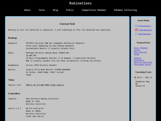Image resolution: width=161 pixels, height=121 pixels.
Task: Click Redragon Wireless Gaming Mouse text
Action: (47, 53)
